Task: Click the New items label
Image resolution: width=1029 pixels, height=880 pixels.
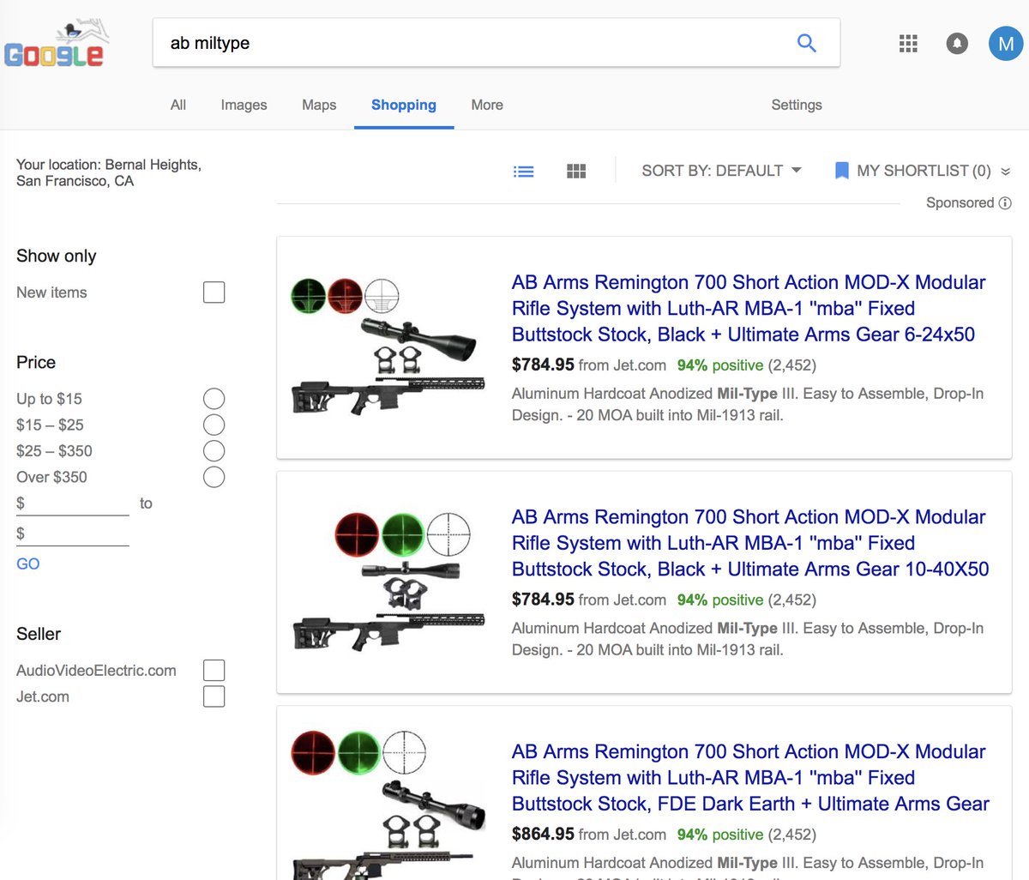Action: point(51,292)
